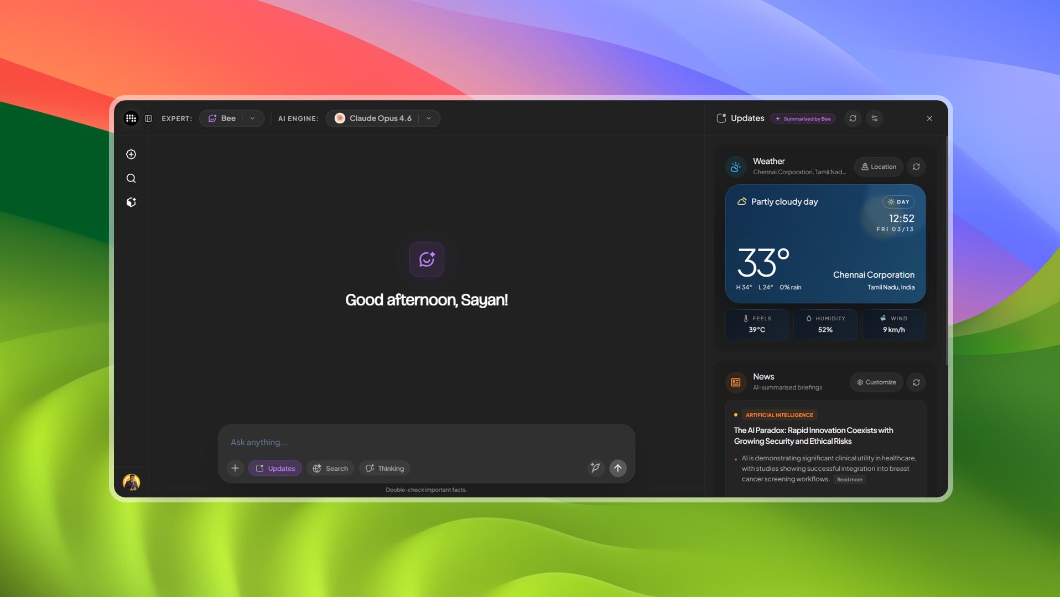1060x597 pixels.
Task: Click the Feels 39°C tile
Action: 757,324
